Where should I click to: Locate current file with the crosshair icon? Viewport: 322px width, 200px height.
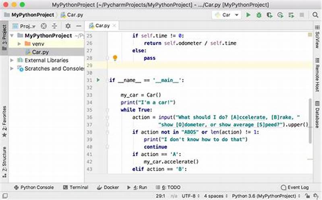43,26
